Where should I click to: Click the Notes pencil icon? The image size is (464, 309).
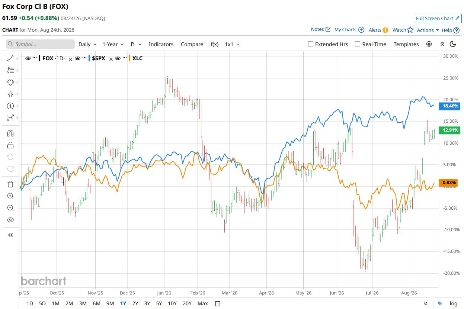coord(328,29)
